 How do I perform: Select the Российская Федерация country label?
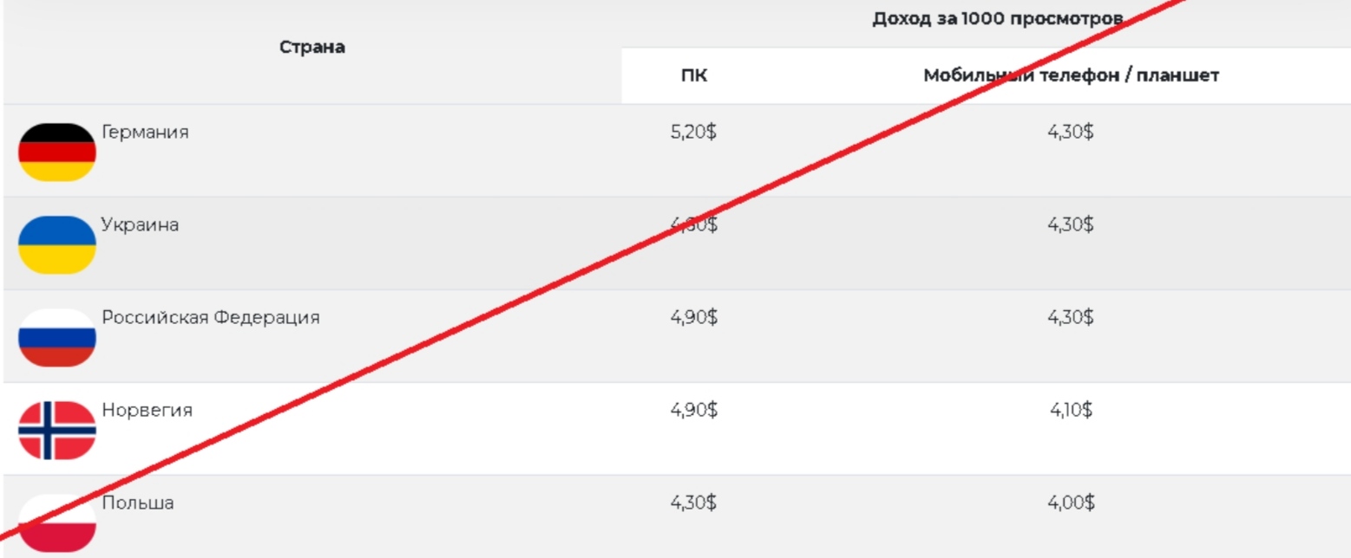[211, 318]
